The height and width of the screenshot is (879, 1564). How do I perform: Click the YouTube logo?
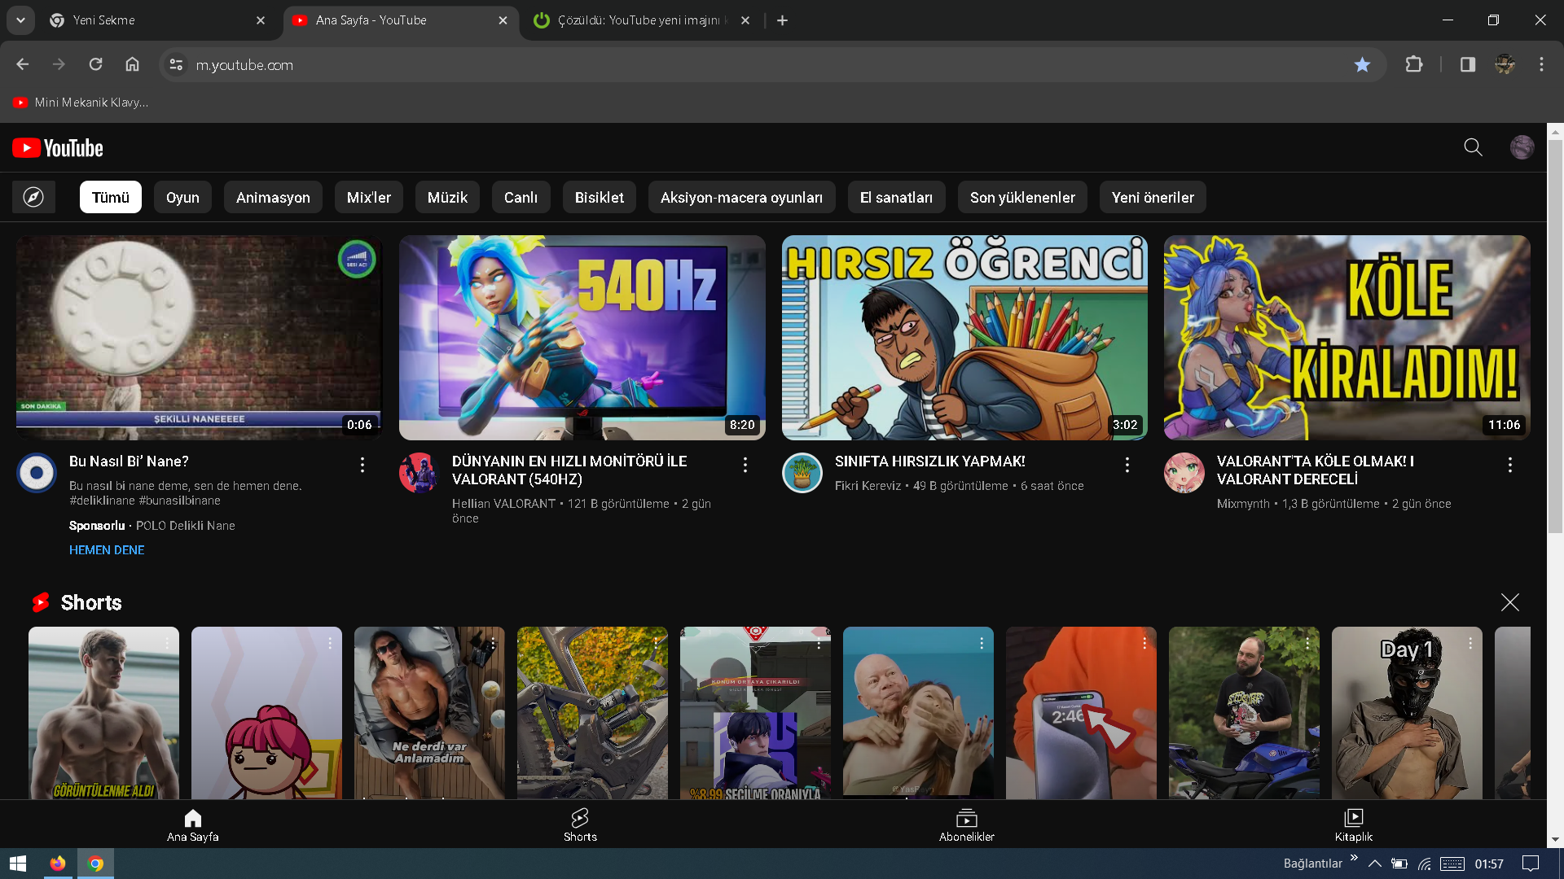tap(58, 148)
